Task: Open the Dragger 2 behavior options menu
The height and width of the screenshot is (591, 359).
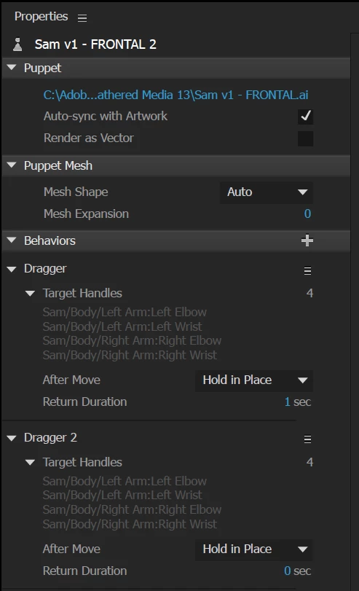Action: [307, 439]
